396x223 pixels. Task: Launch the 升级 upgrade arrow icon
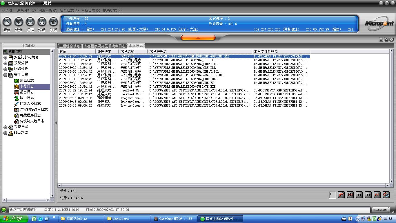[53, 22]
